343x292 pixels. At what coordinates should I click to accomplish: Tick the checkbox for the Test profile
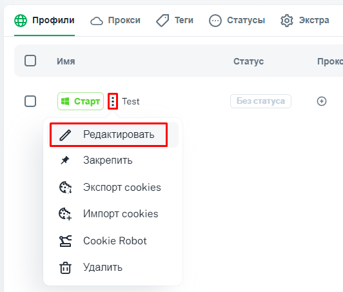click(30, 101)
